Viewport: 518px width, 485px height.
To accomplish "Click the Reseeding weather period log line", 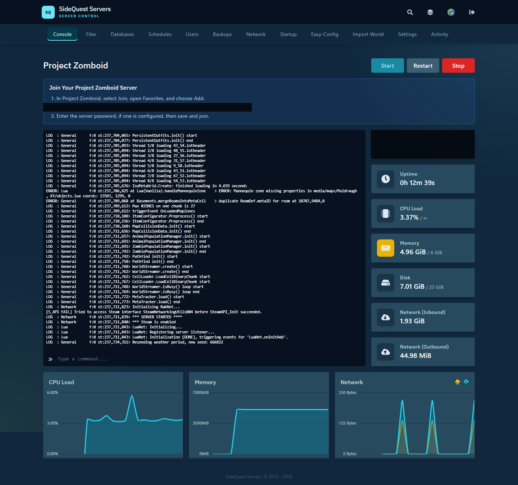I will click(135, 342).
